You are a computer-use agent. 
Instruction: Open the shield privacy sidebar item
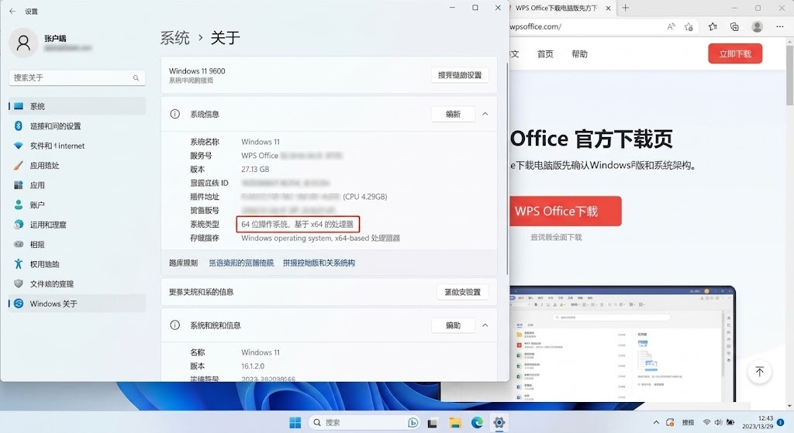(x=77, y=284)
